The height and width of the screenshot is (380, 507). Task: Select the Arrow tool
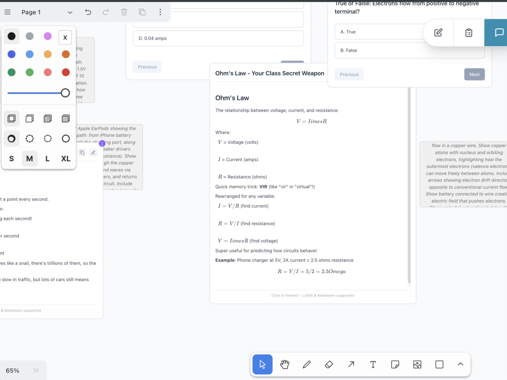point(351,364)
